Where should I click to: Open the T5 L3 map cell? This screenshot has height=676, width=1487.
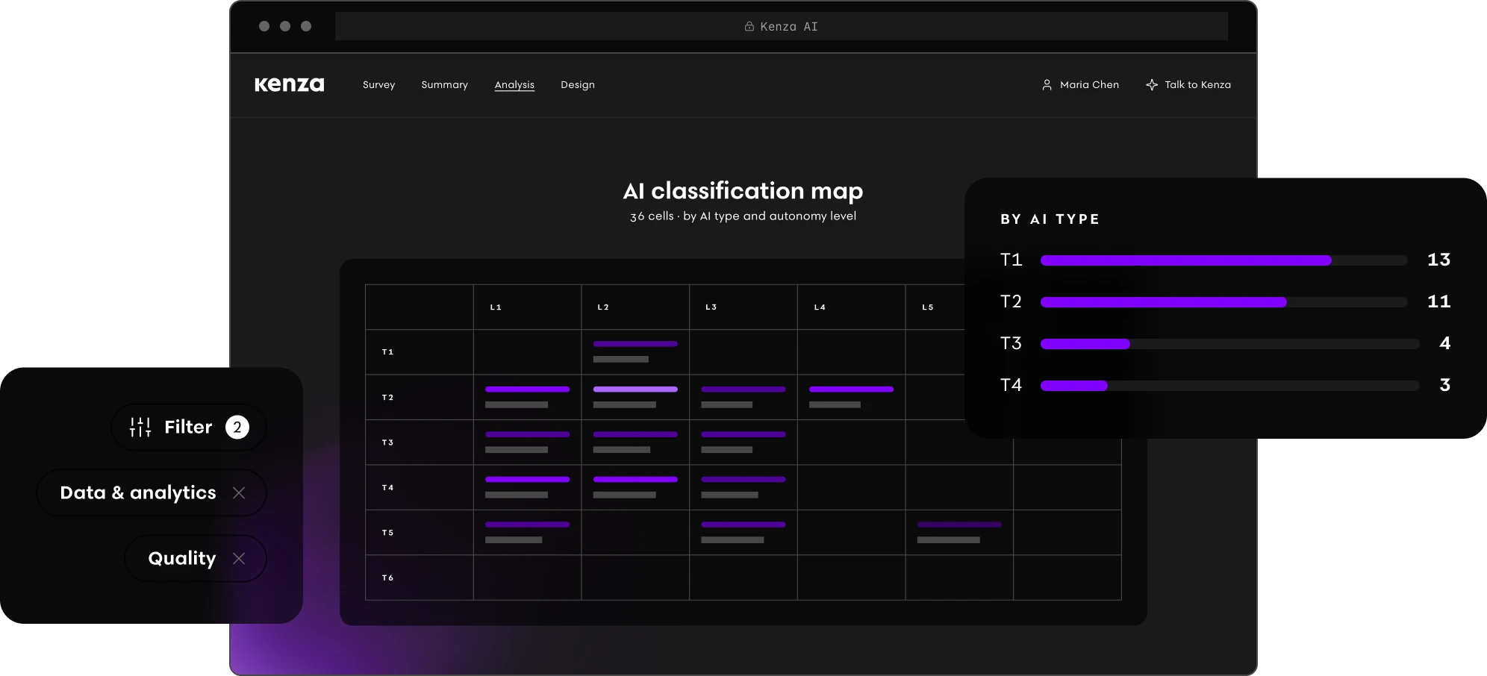point(743,533)
